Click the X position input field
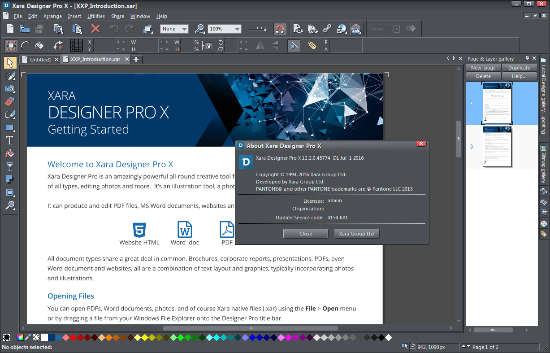 (104, 42)
